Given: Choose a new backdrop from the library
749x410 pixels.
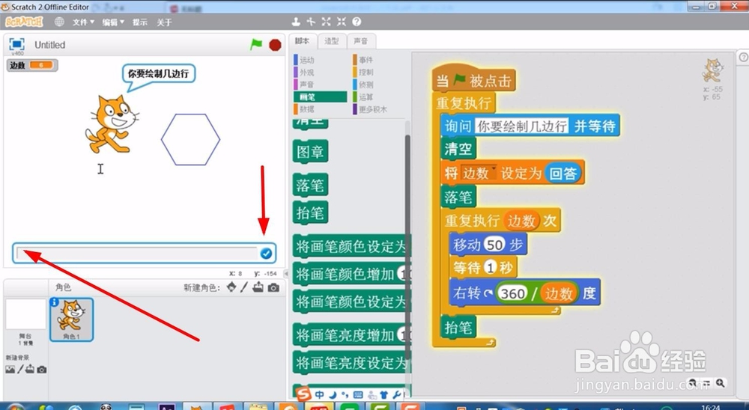Looking at the screenshot, I should (x=10, y=370).
